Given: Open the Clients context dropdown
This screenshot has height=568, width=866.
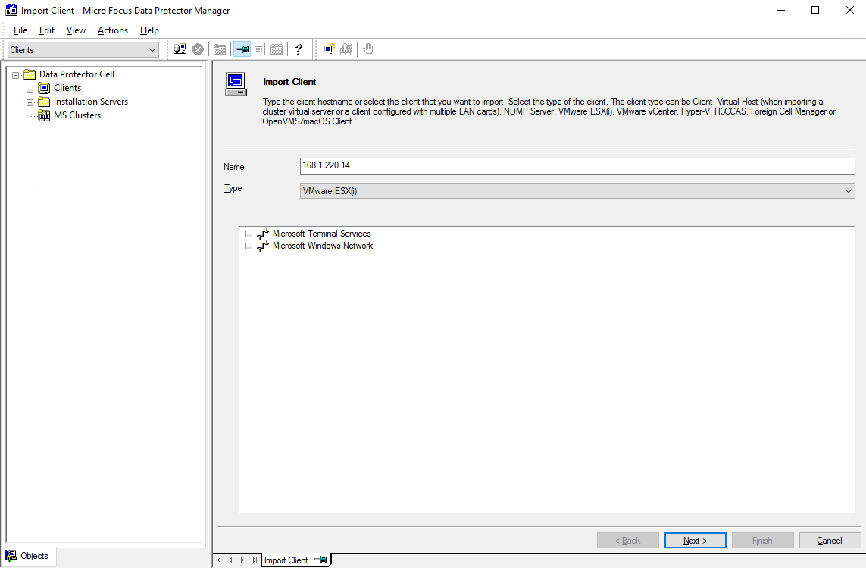Looking at the screenshot, I should [x=83, y=50].
